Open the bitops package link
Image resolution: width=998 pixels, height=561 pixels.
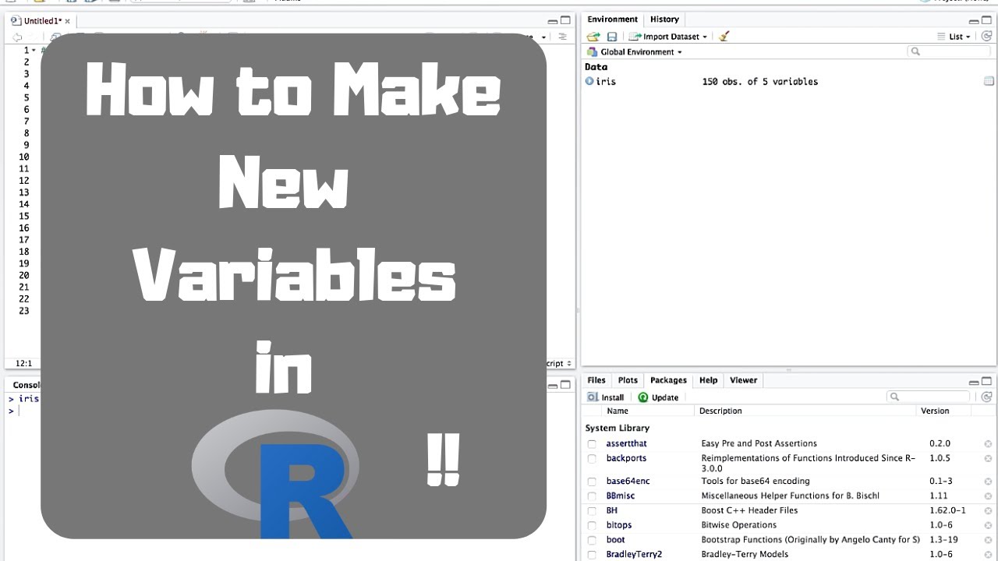[x=619, y=525]
